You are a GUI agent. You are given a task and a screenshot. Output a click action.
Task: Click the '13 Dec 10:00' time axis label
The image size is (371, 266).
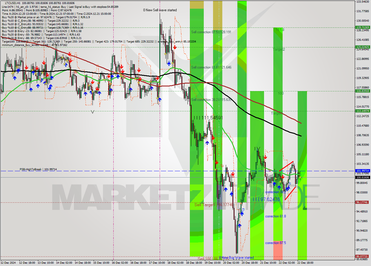(46, 263)
